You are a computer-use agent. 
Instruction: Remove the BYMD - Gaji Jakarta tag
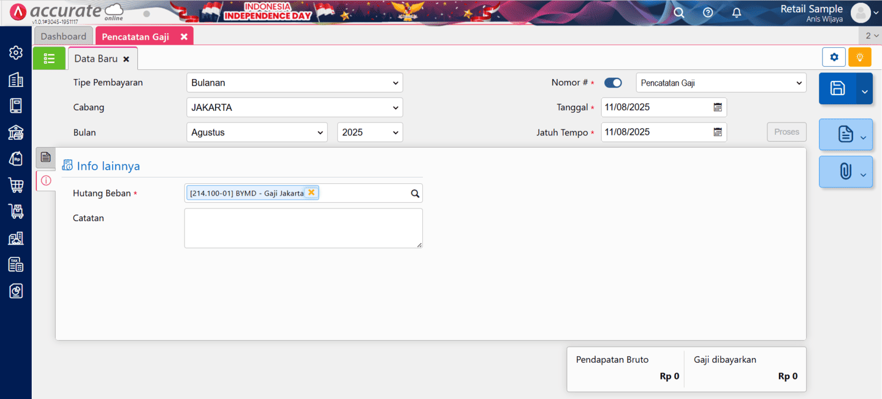[311, 192]
